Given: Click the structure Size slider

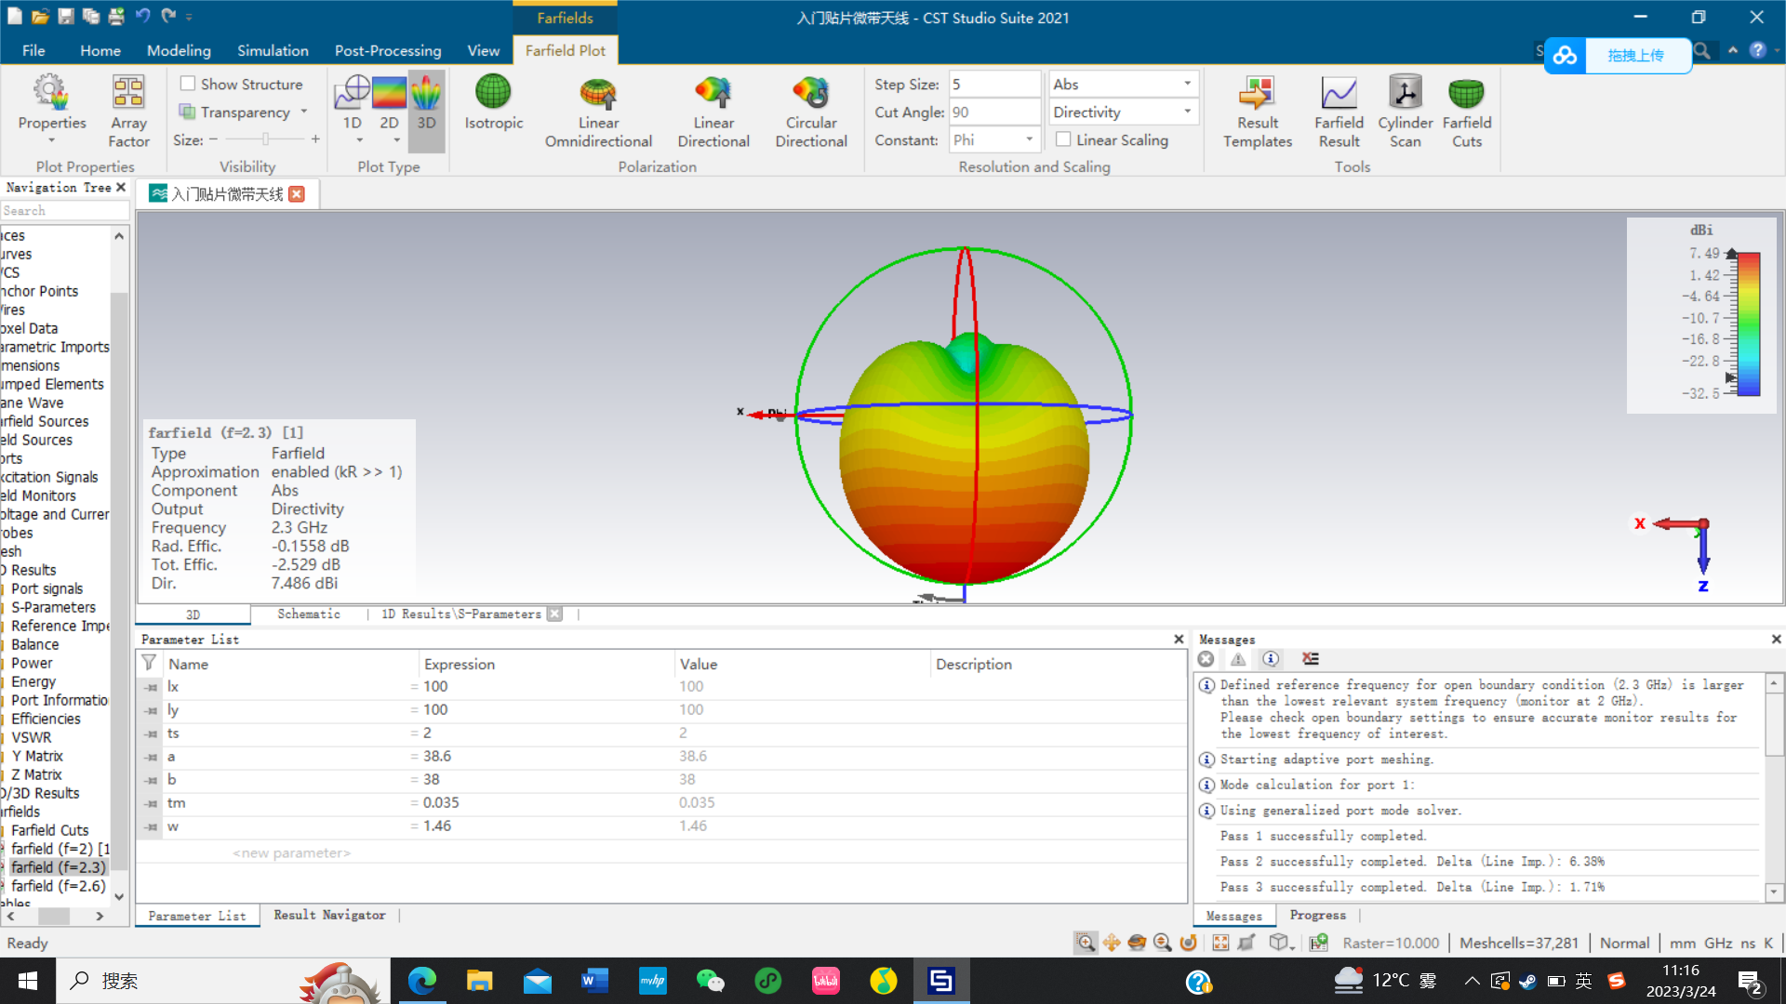Looking at the screenshot, I should click(x=265, y=139).
